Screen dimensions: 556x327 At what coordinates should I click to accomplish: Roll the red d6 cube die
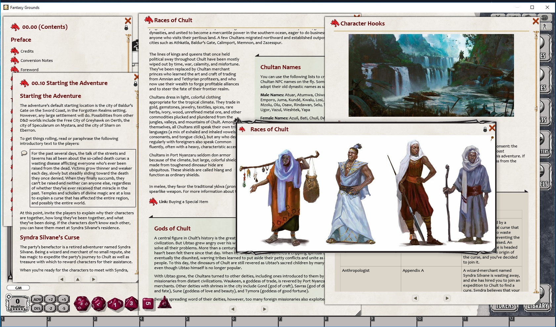click(148, 303)
